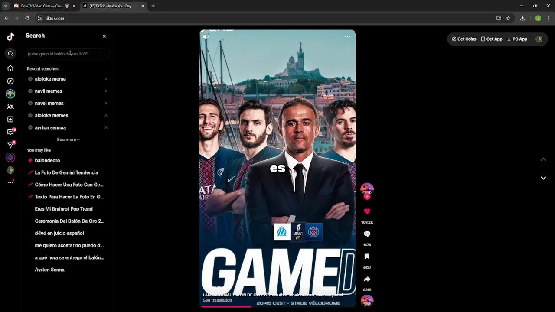Open the search magnifier icon in sidebar
Image resolution: width=555 pixels, height=312 pixels.
(x=10, y=54)
